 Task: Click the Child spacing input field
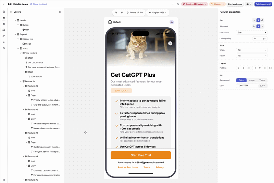(x=260, y=39)
